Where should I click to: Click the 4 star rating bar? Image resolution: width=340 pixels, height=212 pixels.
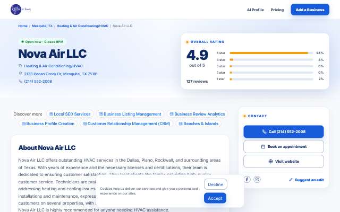271,60
